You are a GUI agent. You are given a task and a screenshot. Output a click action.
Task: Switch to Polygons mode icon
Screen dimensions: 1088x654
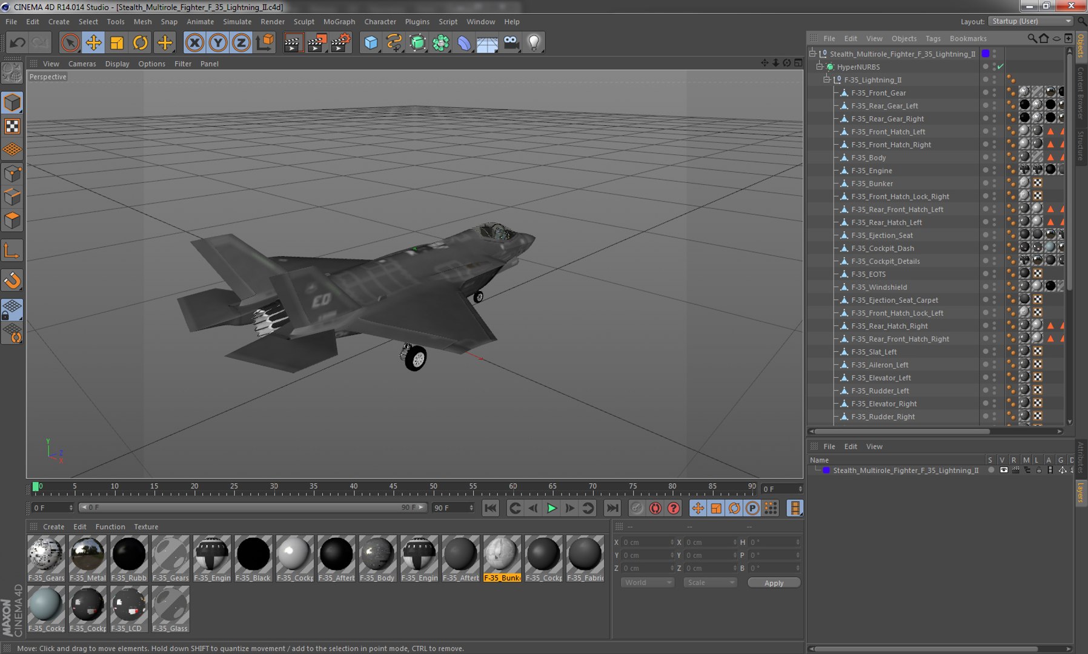[x=12, y=220]
